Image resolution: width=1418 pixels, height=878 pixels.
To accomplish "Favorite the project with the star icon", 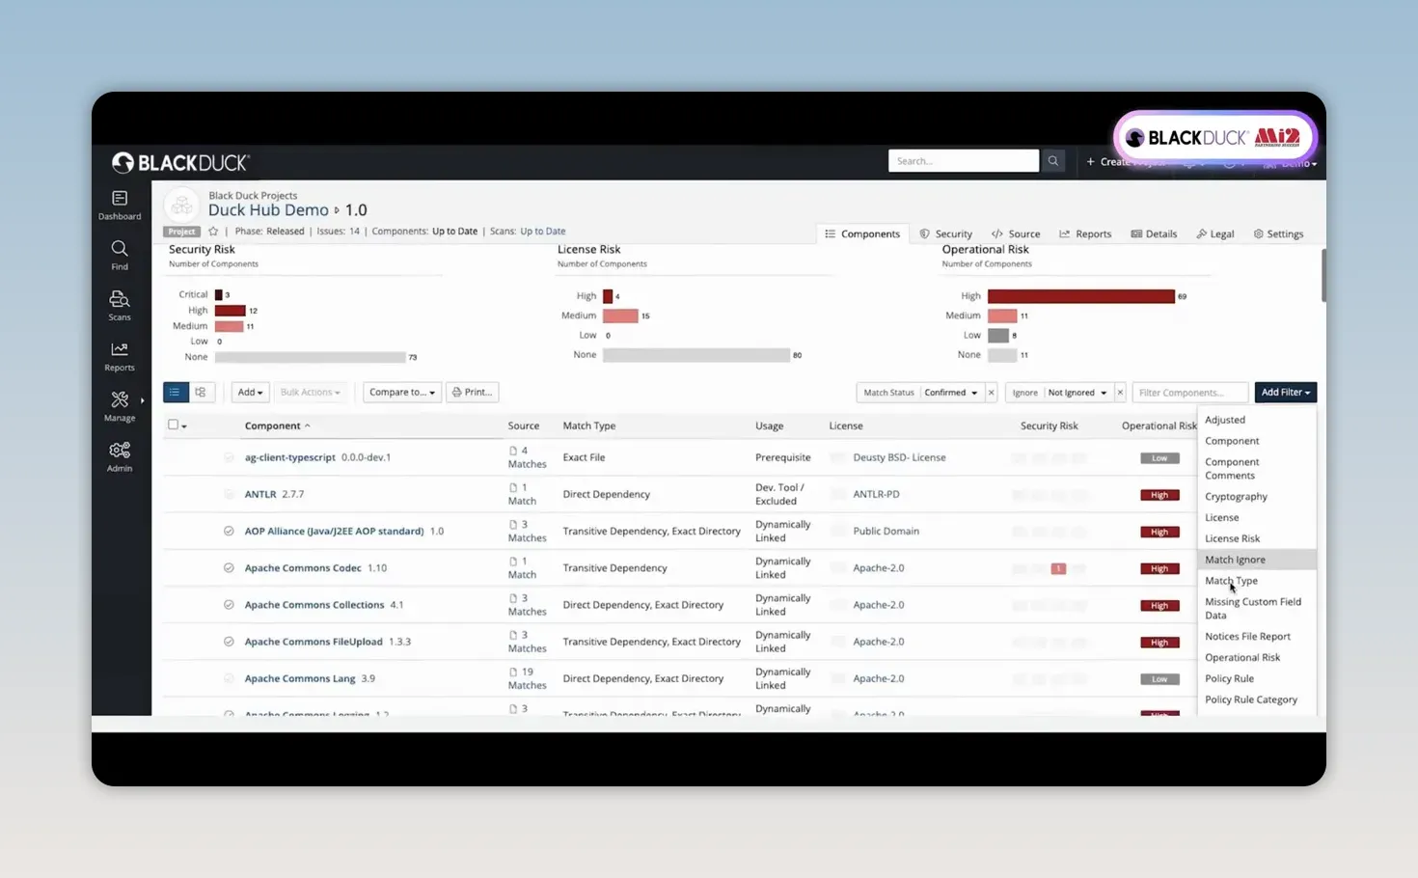I will [213, 232].
